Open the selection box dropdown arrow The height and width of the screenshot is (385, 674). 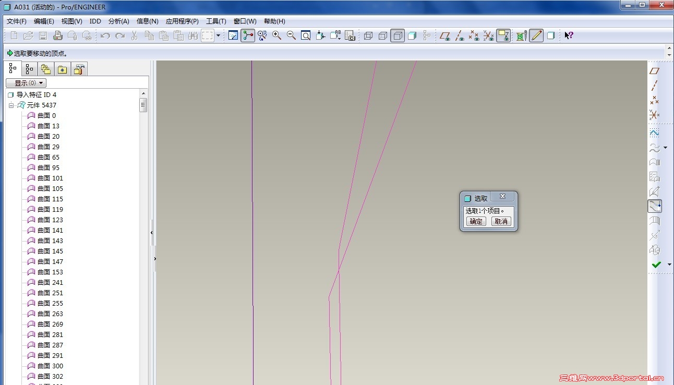tap(218, 35)
